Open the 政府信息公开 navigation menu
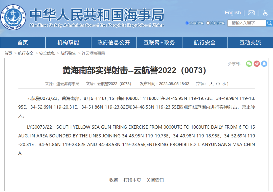This screenshot has width=273, height=192. pos(114,42)
